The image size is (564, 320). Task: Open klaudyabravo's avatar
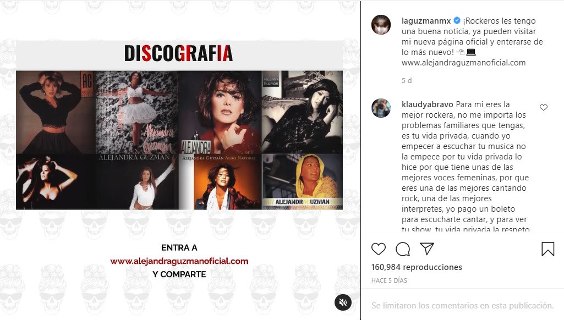381,108
